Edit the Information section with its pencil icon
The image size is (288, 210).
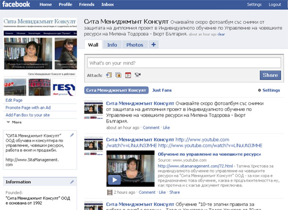click(72, 182)
